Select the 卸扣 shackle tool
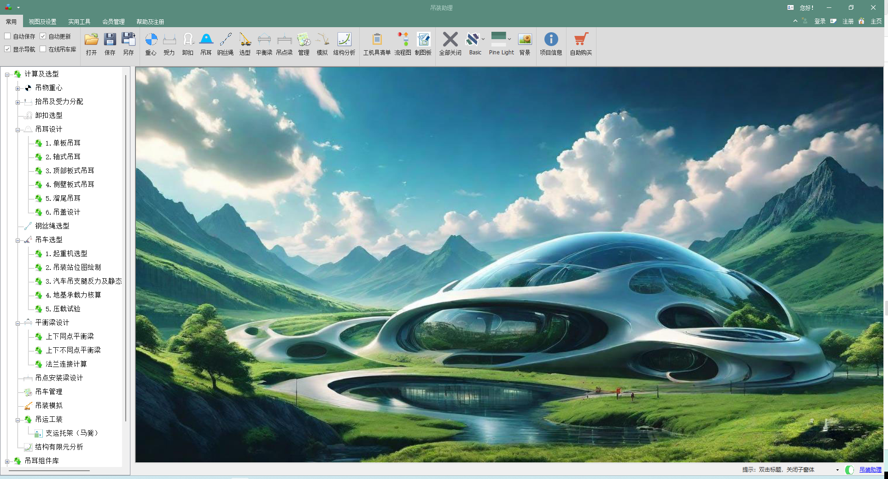This screenshot has width=888, height=479. tap(187, 44)
